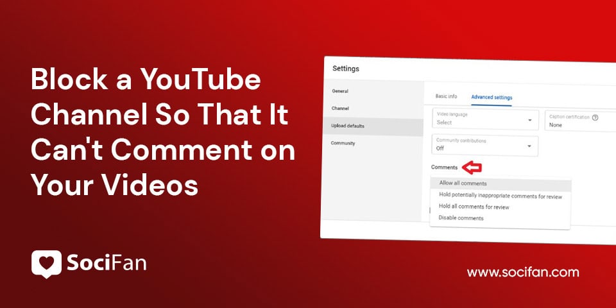Click the SociFan heart logo icon

(x=46, y=264)
